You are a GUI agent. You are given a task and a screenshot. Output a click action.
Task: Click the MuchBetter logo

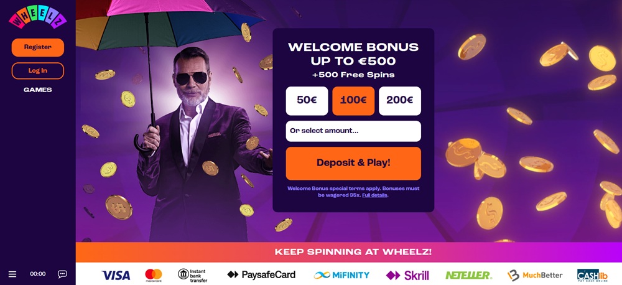click(x=535, y=275)
